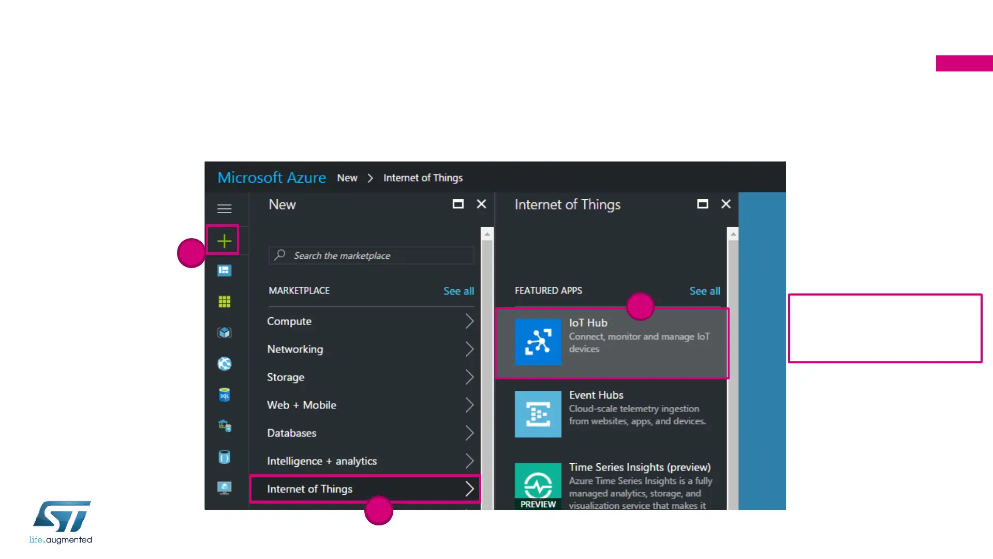
Task: Click the Internet of Things breadcrumb
Action: tap(423, 178)
